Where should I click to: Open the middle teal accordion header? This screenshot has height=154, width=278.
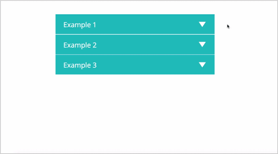pos(135,44)
